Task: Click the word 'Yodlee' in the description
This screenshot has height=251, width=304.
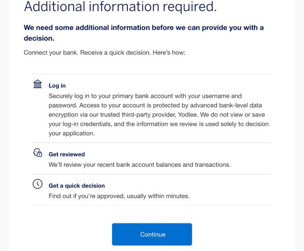Action: tap(188, 115)
